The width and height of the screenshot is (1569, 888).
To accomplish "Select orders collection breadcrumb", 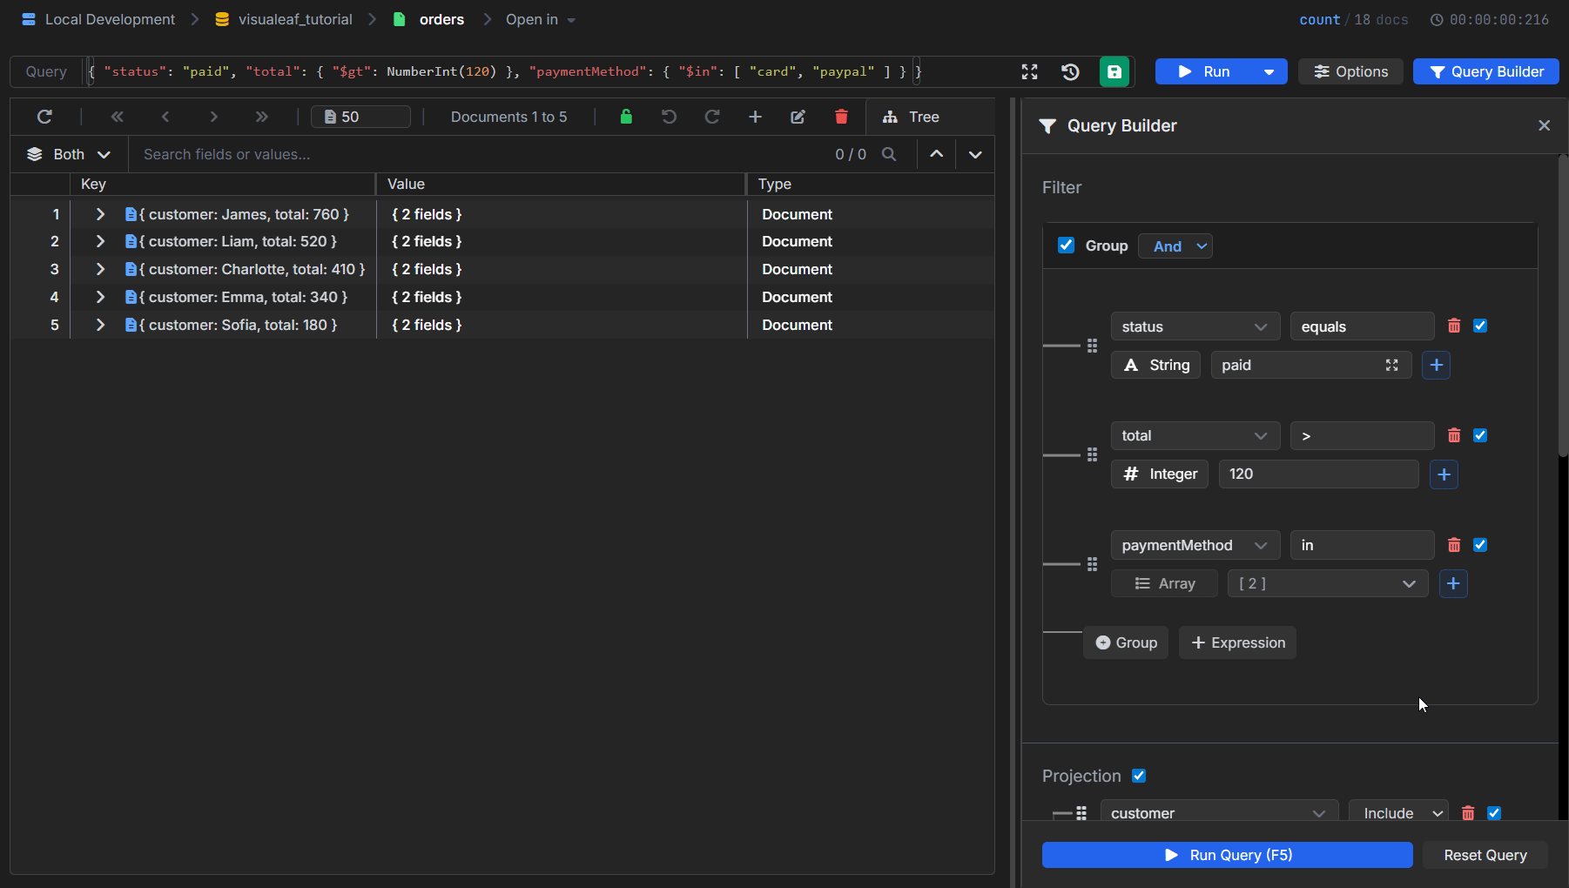I will 429,19.
